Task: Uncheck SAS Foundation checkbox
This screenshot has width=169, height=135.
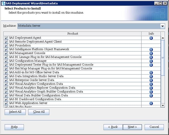Action: pos(6,46)
